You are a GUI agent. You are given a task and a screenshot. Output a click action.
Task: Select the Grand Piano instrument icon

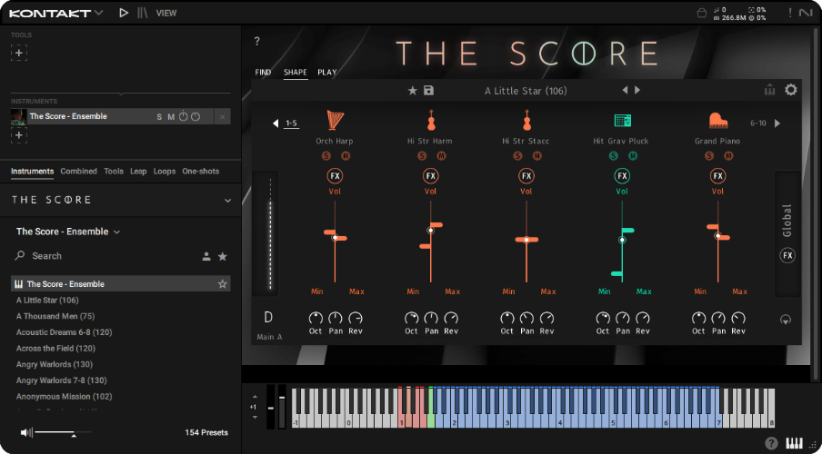tap(717, 121)
